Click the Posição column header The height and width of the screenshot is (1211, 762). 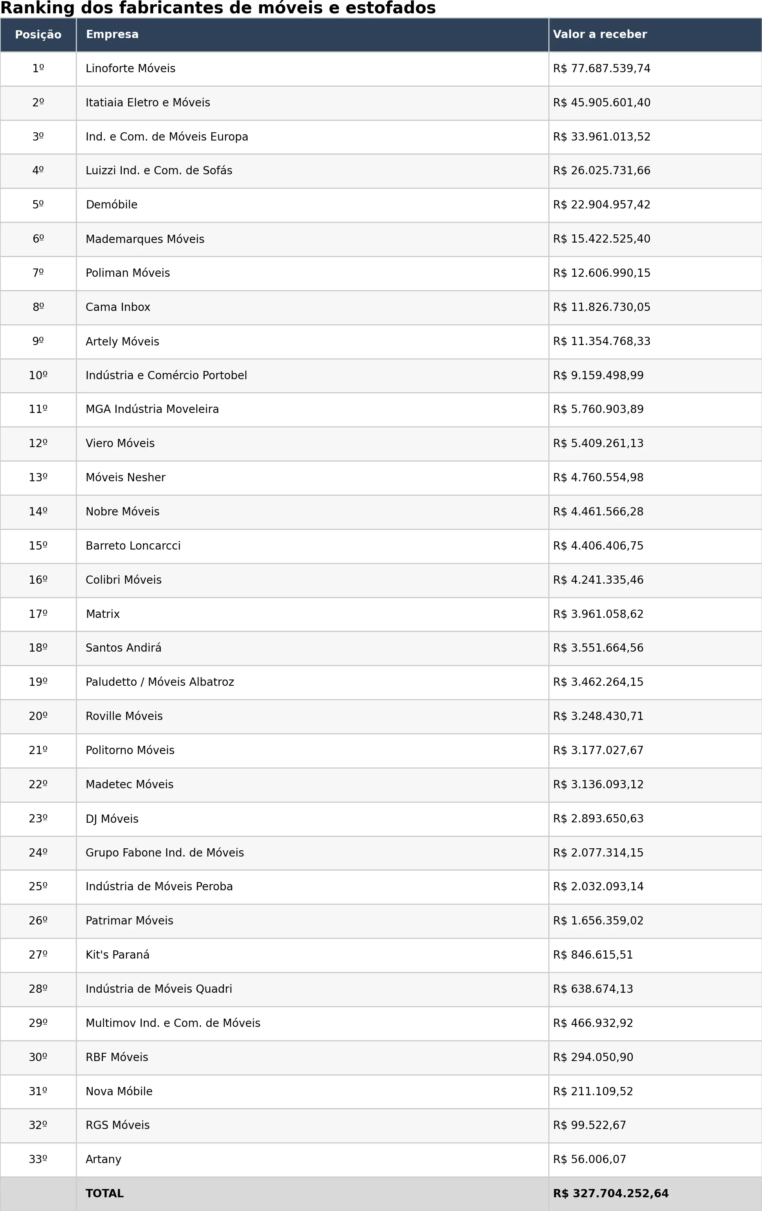click(38, 35)
